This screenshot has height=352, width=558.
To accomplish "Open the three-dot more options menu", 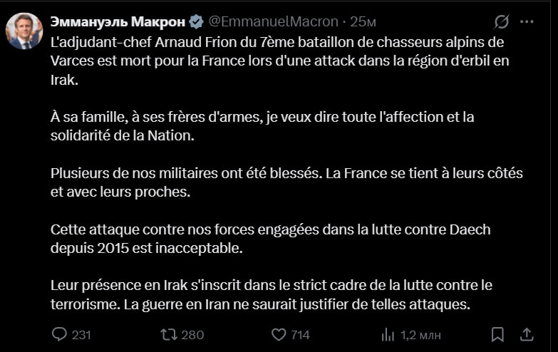I will (x=528, y=21).
